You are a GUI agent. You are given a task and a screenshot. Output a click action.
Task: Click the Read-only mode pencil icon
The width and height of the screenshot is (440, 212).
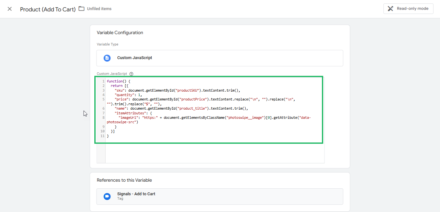(x=391, y=9)
